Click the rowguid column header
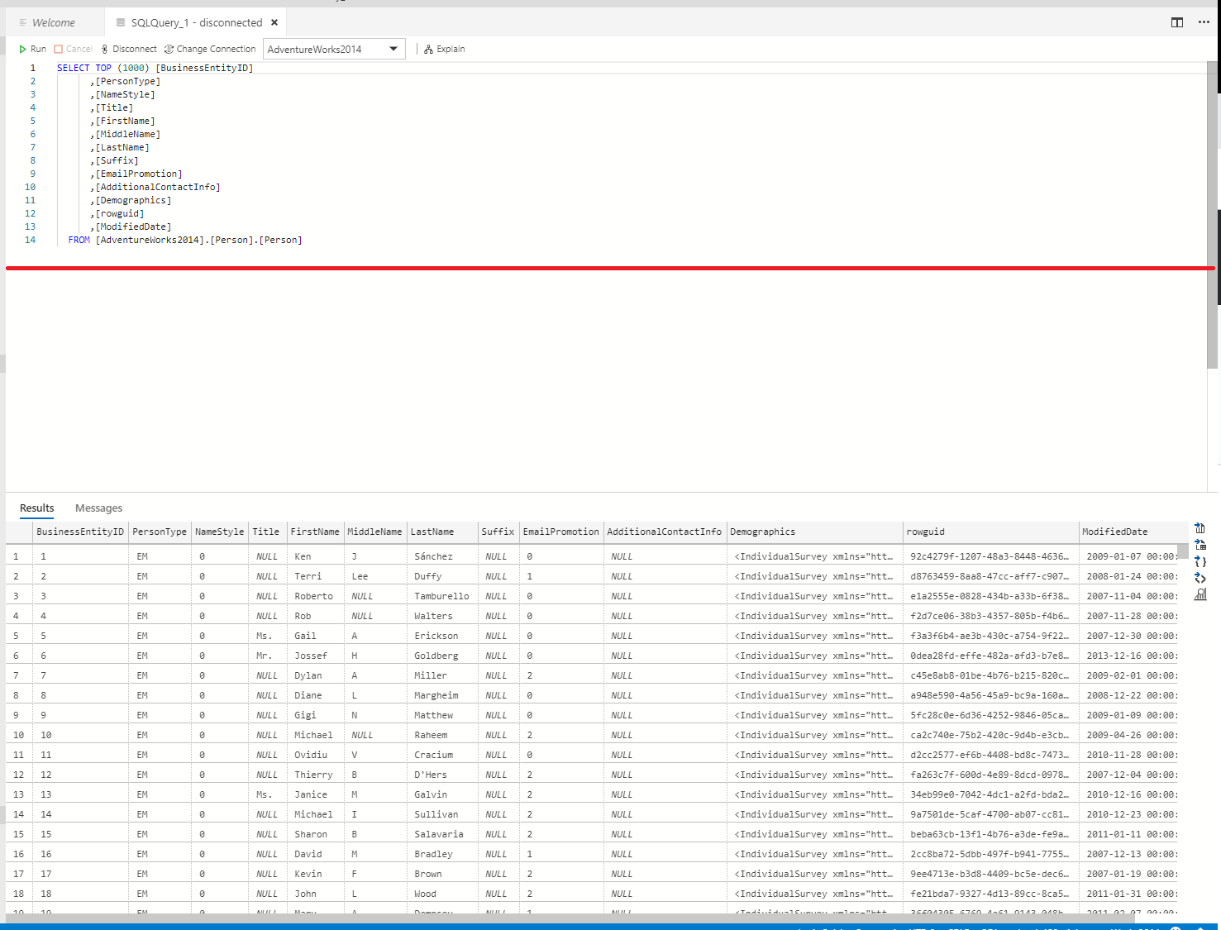 pos(991,532)
